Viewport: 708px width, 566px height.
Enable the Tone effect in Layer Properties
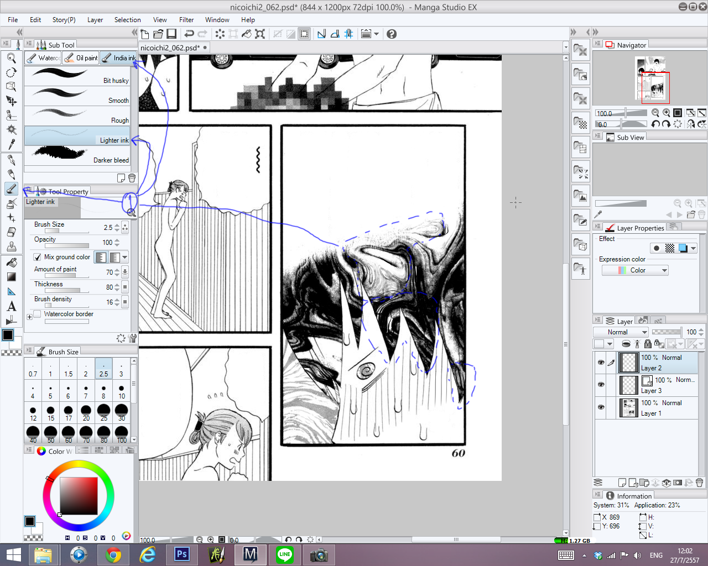point(670,248)
